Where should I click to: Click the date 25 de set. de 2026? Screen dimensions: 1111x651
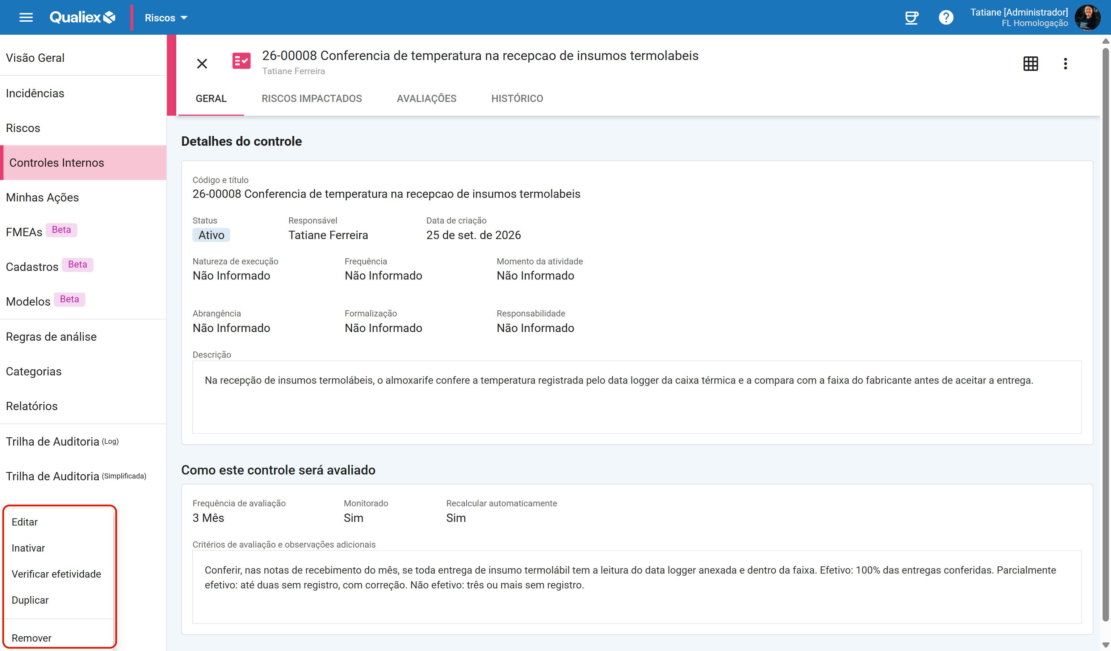(474, 235)
